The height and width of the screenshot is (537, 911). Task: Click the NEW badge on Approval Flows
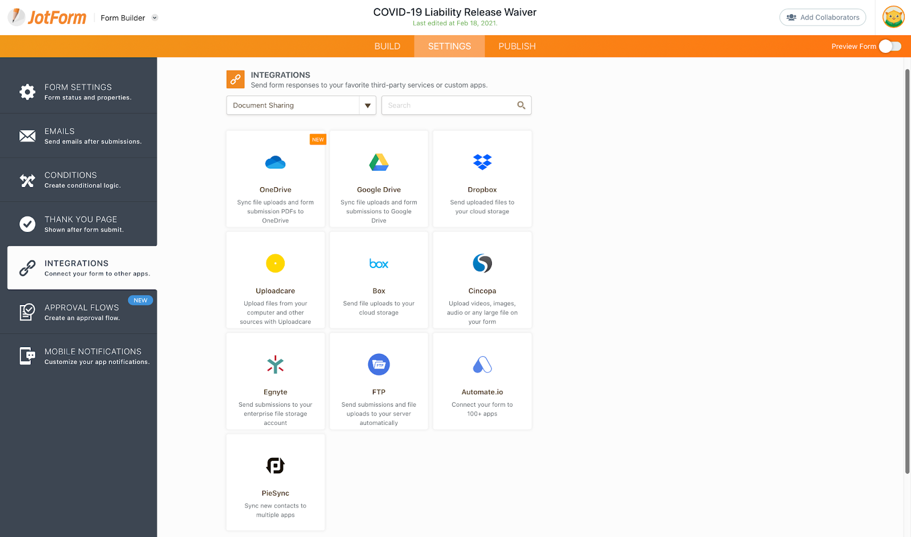141,300
